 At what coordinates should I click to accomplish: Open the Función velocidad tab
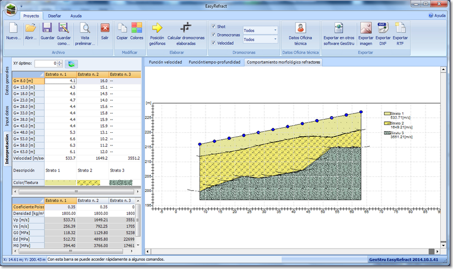coord(165,62)
